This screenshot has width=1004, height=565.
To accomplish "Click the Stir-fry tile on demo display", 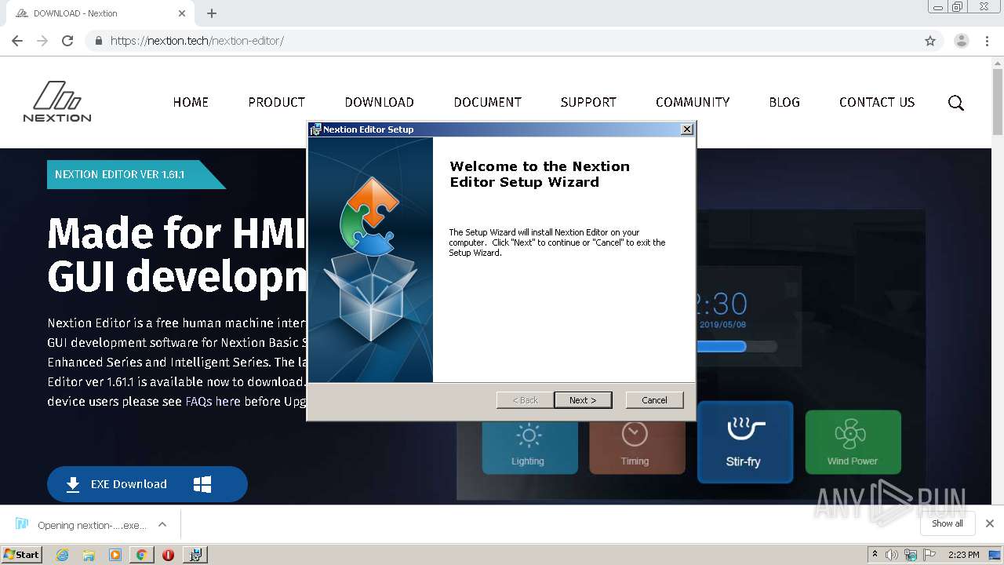I will [745, 442].
